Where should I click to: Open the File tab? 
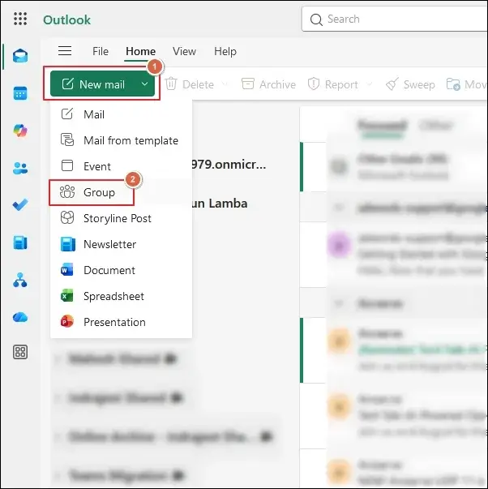(101, 51)
